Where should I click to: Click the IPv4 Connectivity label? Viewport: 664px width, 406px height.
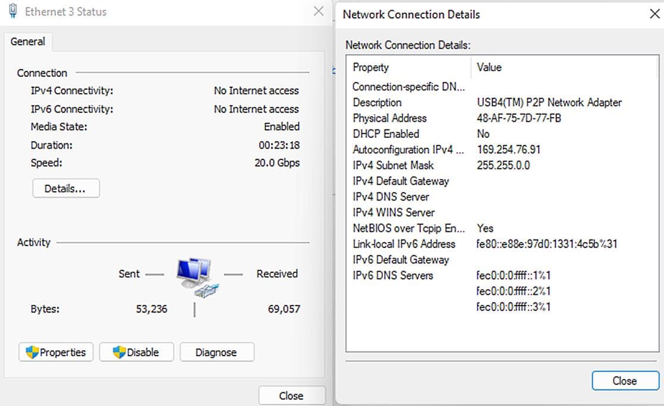pyautogui.click(x=71, y=90)
